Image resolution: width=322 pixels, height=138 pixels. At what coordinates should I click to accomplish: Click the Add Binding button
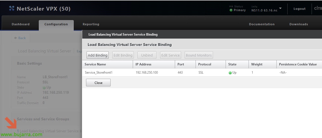click(98, 55)
